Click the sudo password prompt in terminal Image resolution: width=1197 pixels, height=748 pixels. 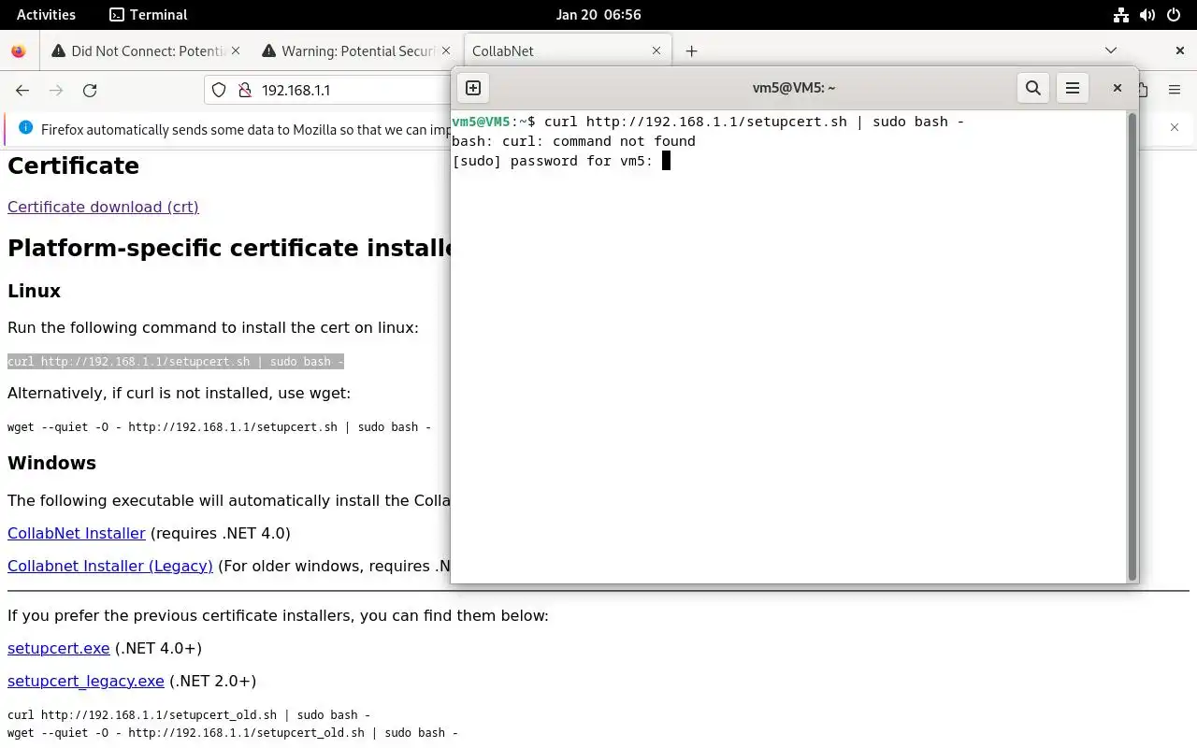(553, 161)
